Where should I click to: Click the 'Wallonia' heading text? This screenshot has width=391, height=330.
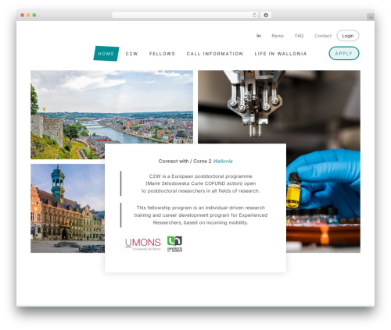pyautogui.click(x=223, y=161)
